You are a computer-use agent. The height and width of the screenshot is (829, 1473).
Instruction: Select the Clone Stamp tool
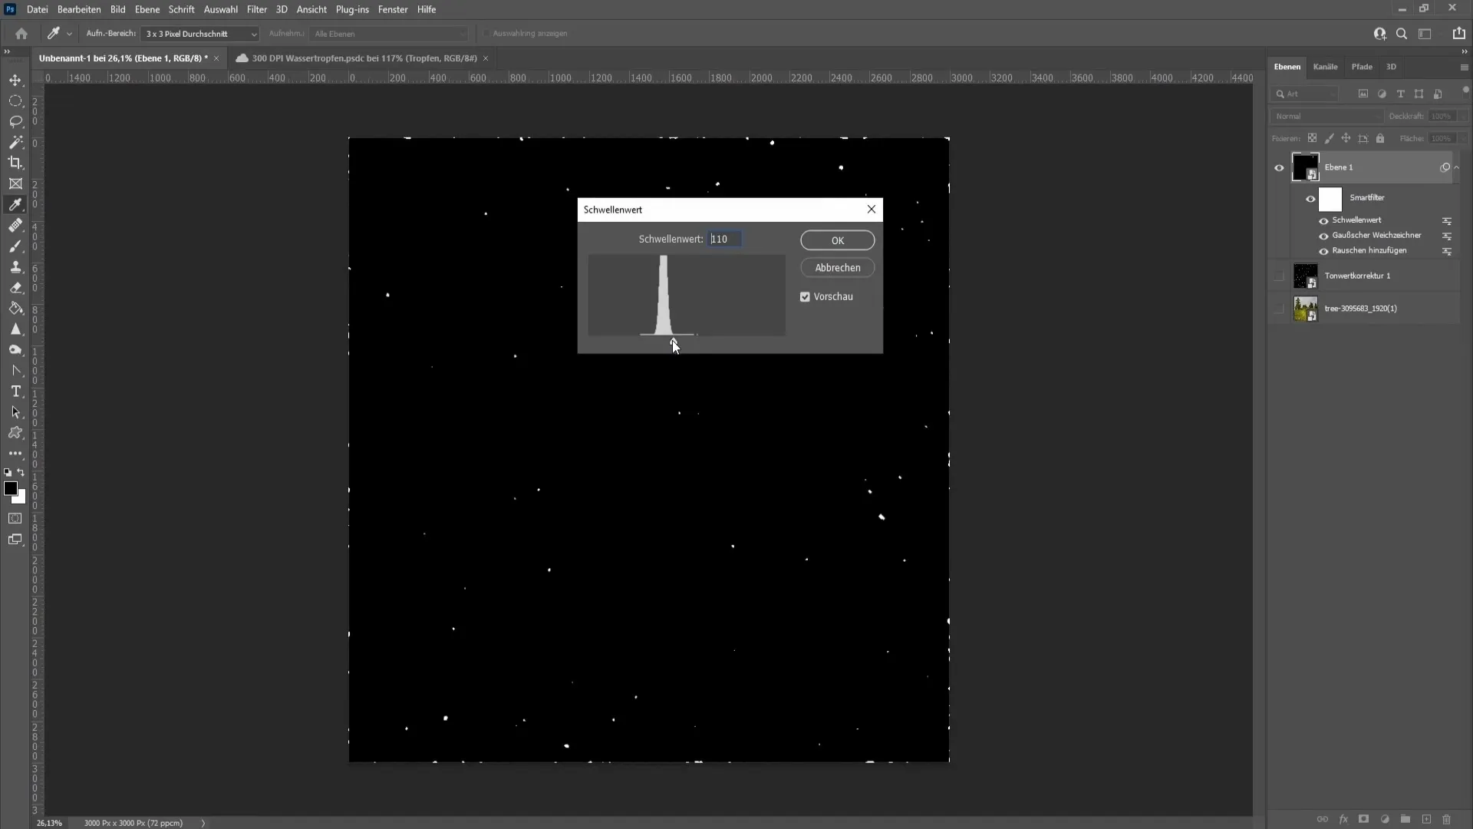[15, 267]
